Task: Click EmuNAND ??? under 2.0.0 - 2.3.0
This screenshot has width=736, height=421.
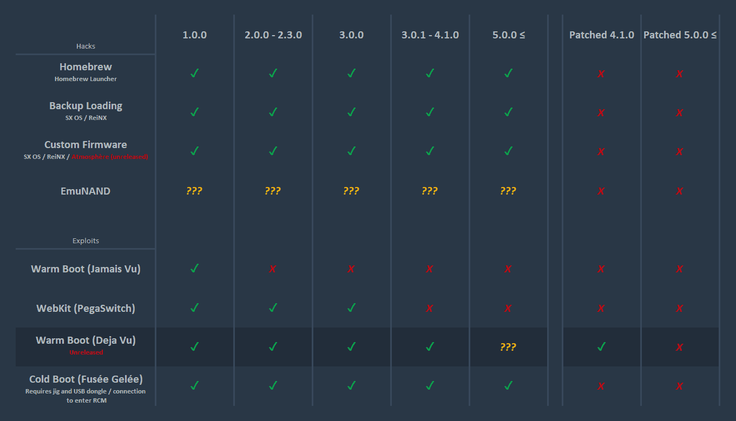Action: click(x=273, y=191)
